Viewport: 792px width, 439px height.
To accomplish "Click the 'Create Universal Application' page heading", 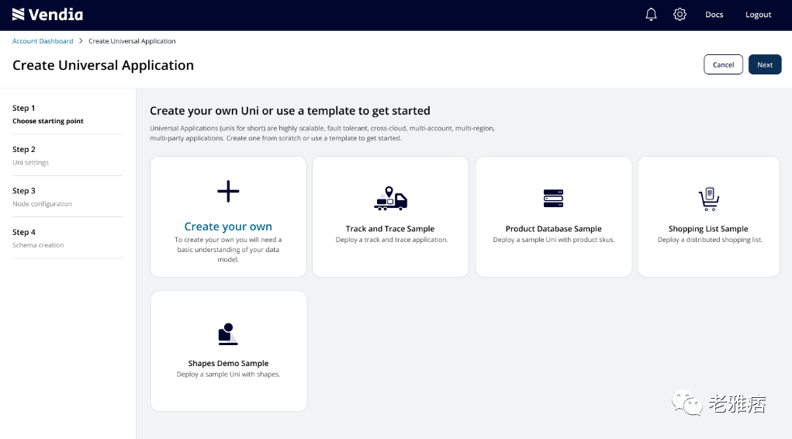I will click(x=103, y=65).
